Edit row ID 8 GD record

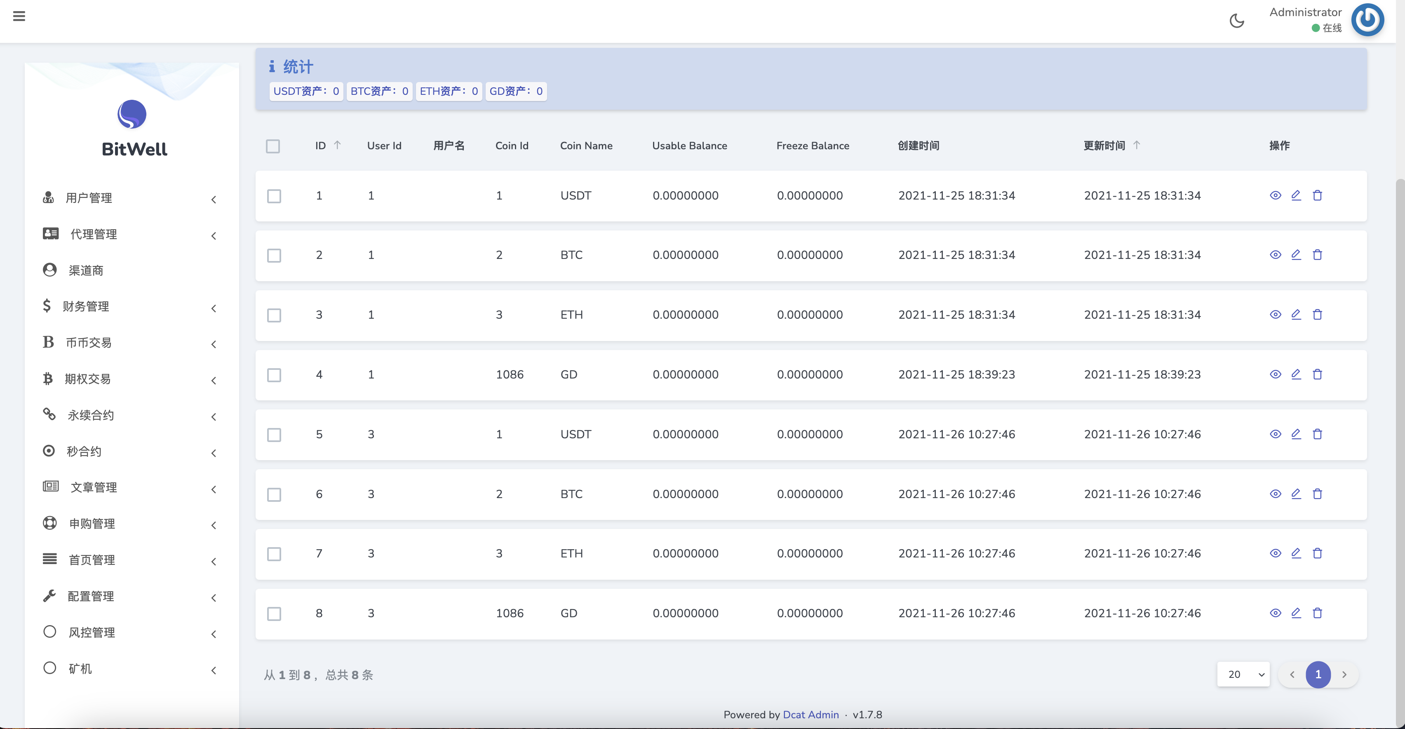tap(1296, 613)
